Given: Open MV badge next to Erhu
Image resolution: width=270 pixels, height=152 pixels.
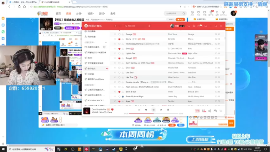Looking at the screenshot, I should coord(132,49).
